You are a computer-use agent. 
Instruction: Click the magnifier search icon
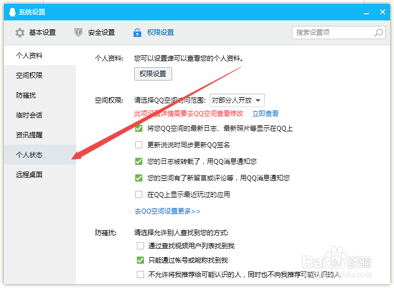(379, 33)
